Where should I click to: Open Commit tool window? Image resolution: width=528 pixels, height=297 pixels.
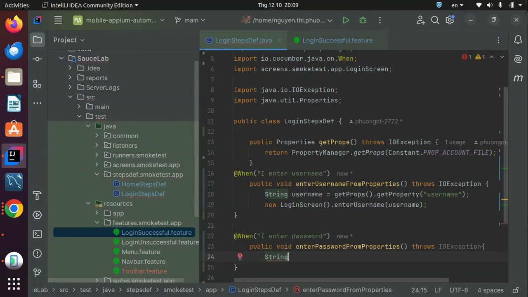(37, 59)
